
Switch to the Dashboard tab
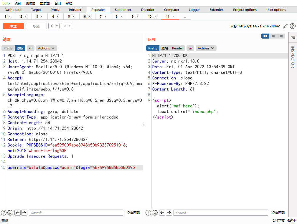(x=13, y=10)
